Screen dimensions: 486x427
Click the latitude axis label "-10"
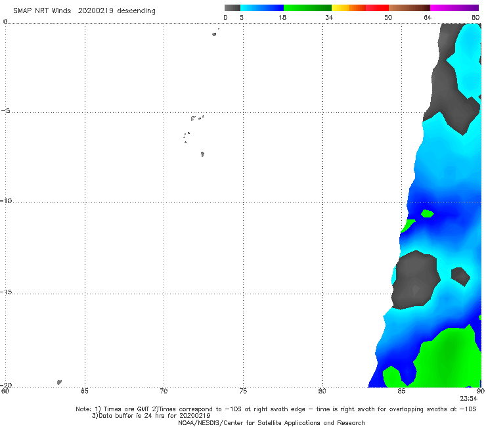click(x=6, y=200)
